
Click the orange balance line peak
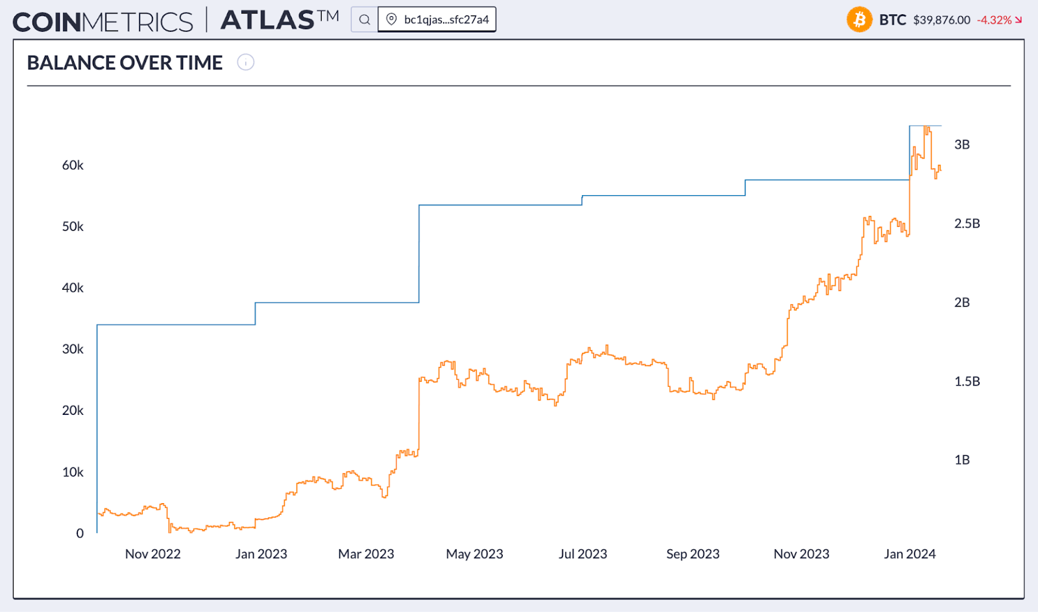(926, 127)
